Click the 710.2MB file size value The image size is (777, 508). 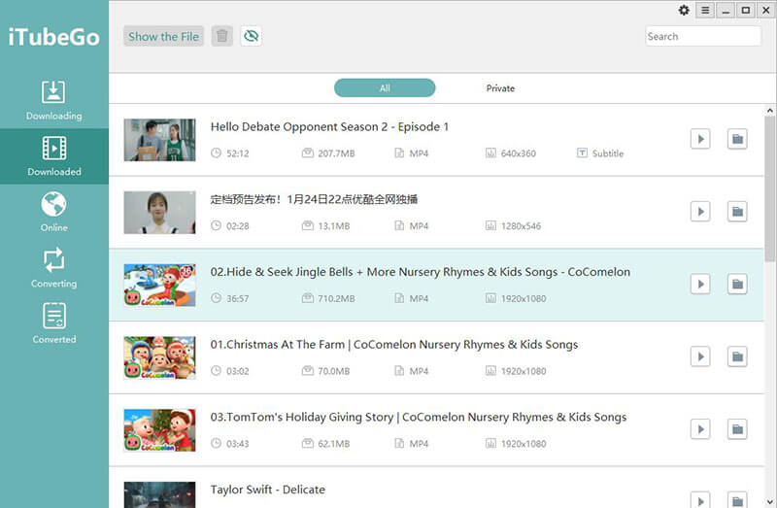click(336, 299)
